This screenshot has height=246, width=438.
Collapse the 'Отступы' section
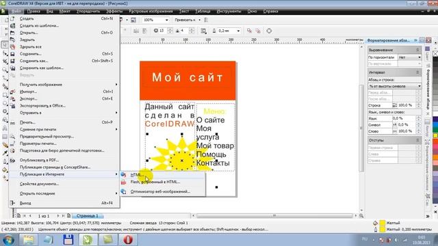click(x=417, y=140)
